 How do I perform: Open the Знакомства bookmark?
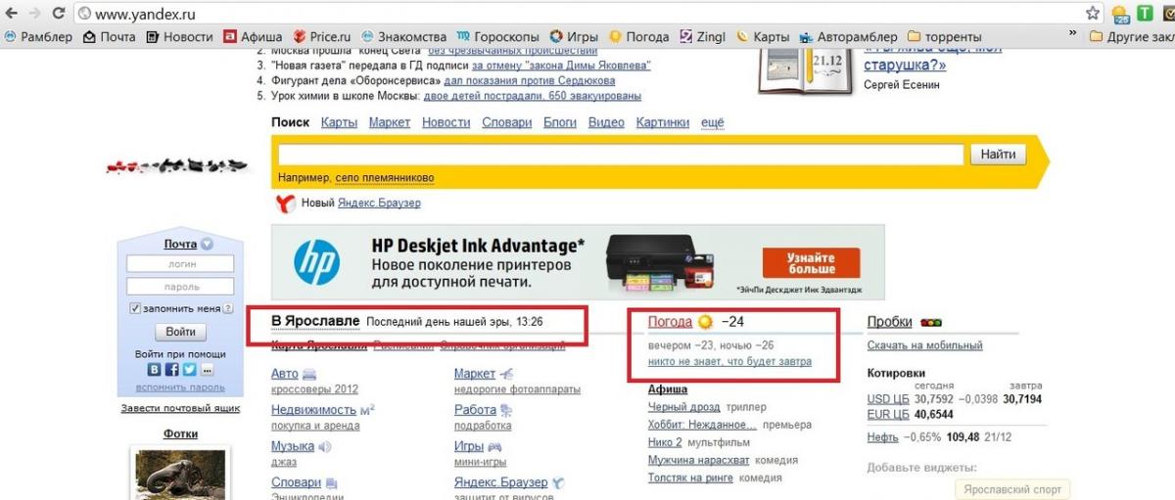click(x=403, y=36)
